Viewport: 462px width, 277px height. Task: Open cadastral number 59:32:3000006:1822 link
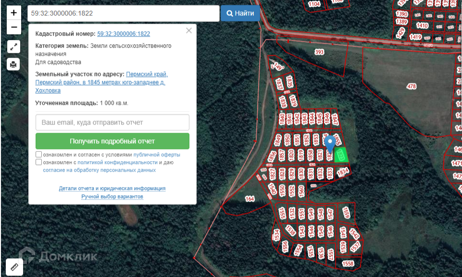pos(124,34)
